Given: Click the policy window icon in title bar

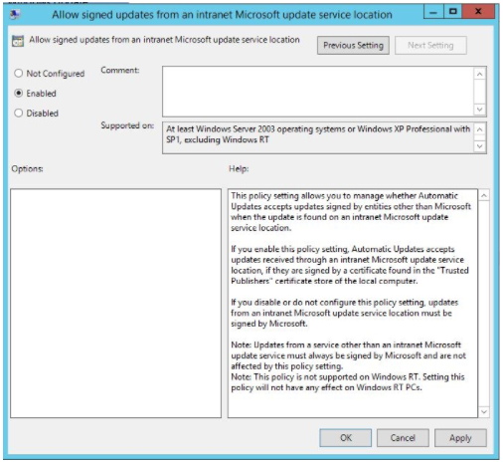Looking at the screenshot, I should (x=15, y=14).
